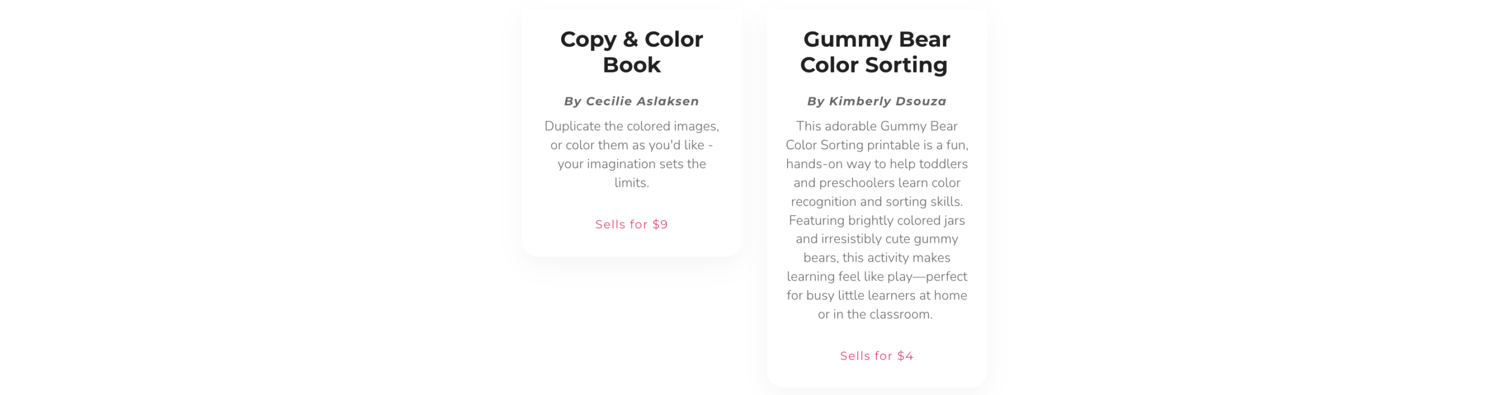Image resolution: width=1509 pixels, height=395 pixels.
Task: Click text 'bears, this activity makes'
Action: (x=876, y=258)
